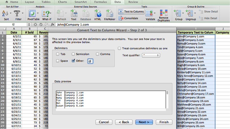The width and height of the screenshot is (230, 129).
Task: Enable the Tab delimiter checkbox
Action: (x=58, y=54)
